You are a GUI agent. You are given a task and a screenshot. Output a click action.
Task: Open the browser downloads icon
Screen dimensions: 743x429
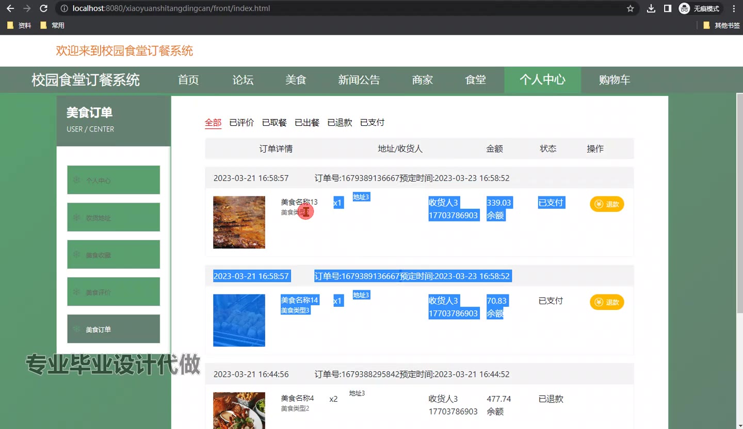[651, 9]
